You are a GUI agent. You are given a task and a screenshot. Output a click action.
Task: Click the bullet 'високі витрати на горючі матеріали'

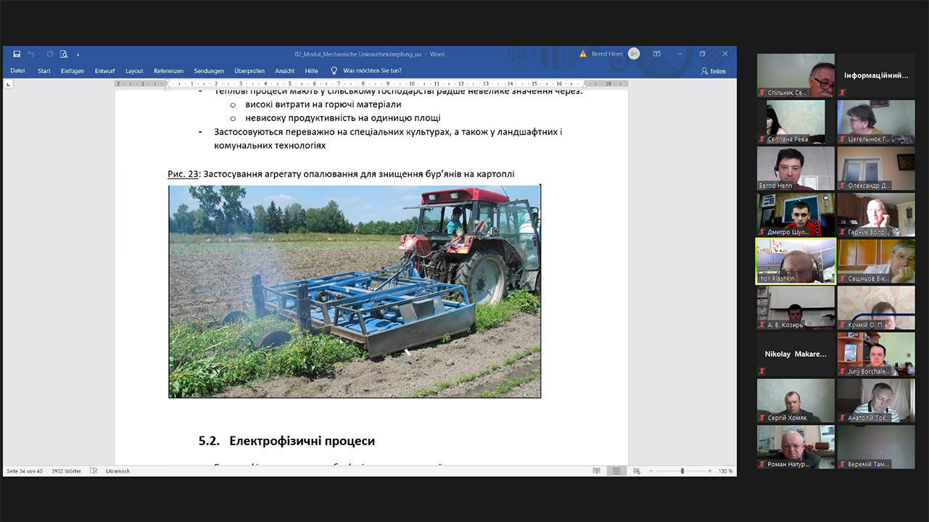[x=323, y=104]
